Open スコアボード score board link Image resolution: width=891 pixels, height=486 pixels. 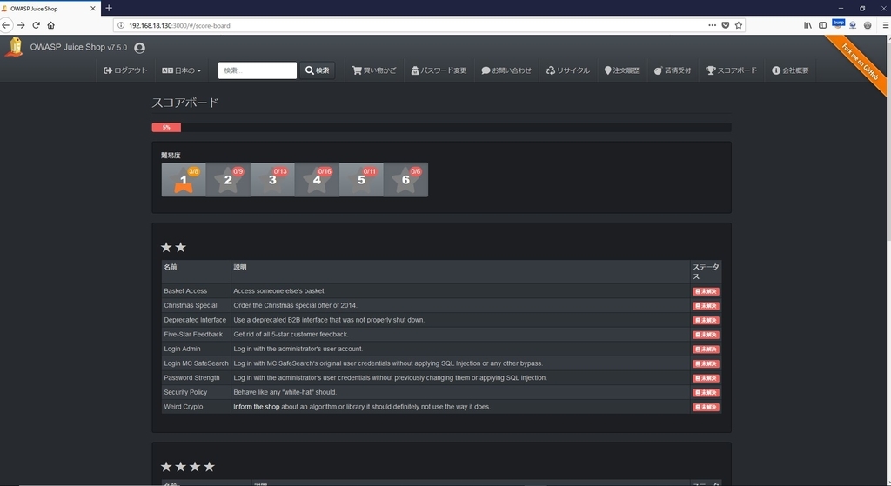[731, 70]
